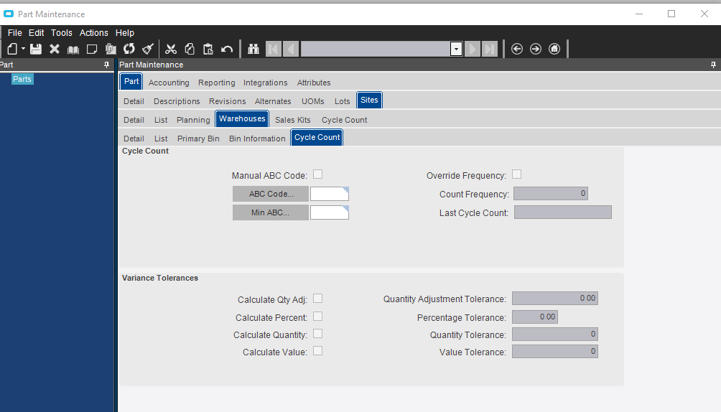
Task: Open the Revisions tab
Action: tap(227, 101)
